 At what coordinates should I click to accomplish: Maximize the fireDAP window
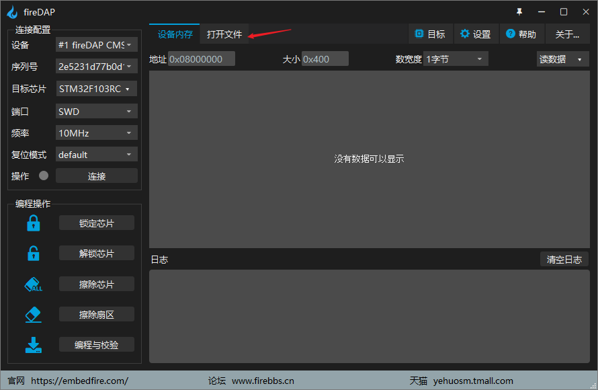pyautogui.click(x=564, y=12)
